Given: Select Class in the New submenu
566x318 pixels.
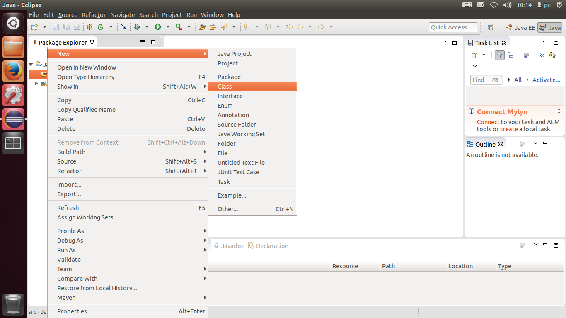Looking at the screenshot, I should pyautogui.click(x=252, y=87).
